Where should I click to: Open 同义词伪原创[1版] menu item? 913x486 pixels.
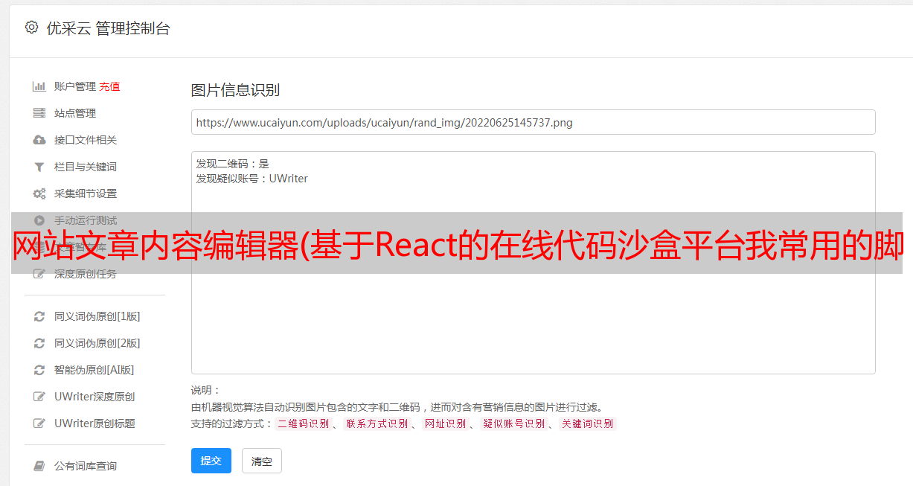click(x=97, y=316)
